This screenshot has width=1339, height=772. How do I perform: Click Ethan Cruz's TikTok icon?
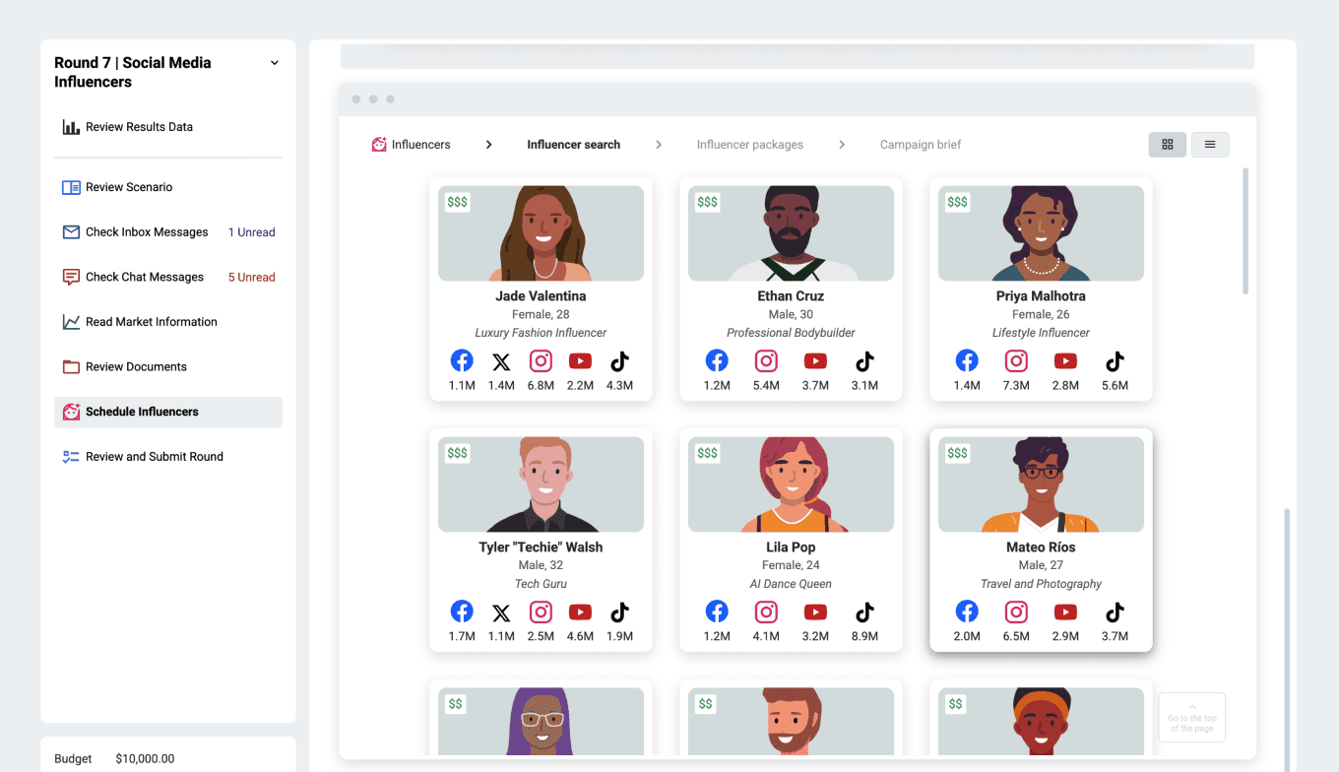click(864, 360)
